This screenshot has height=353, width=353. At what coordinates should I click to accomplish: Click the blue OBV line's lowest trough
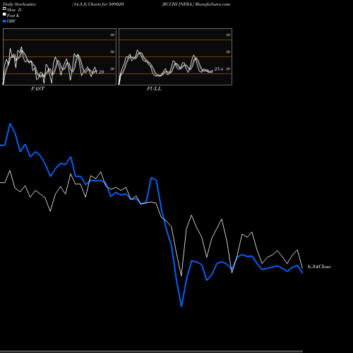(181, 306)
